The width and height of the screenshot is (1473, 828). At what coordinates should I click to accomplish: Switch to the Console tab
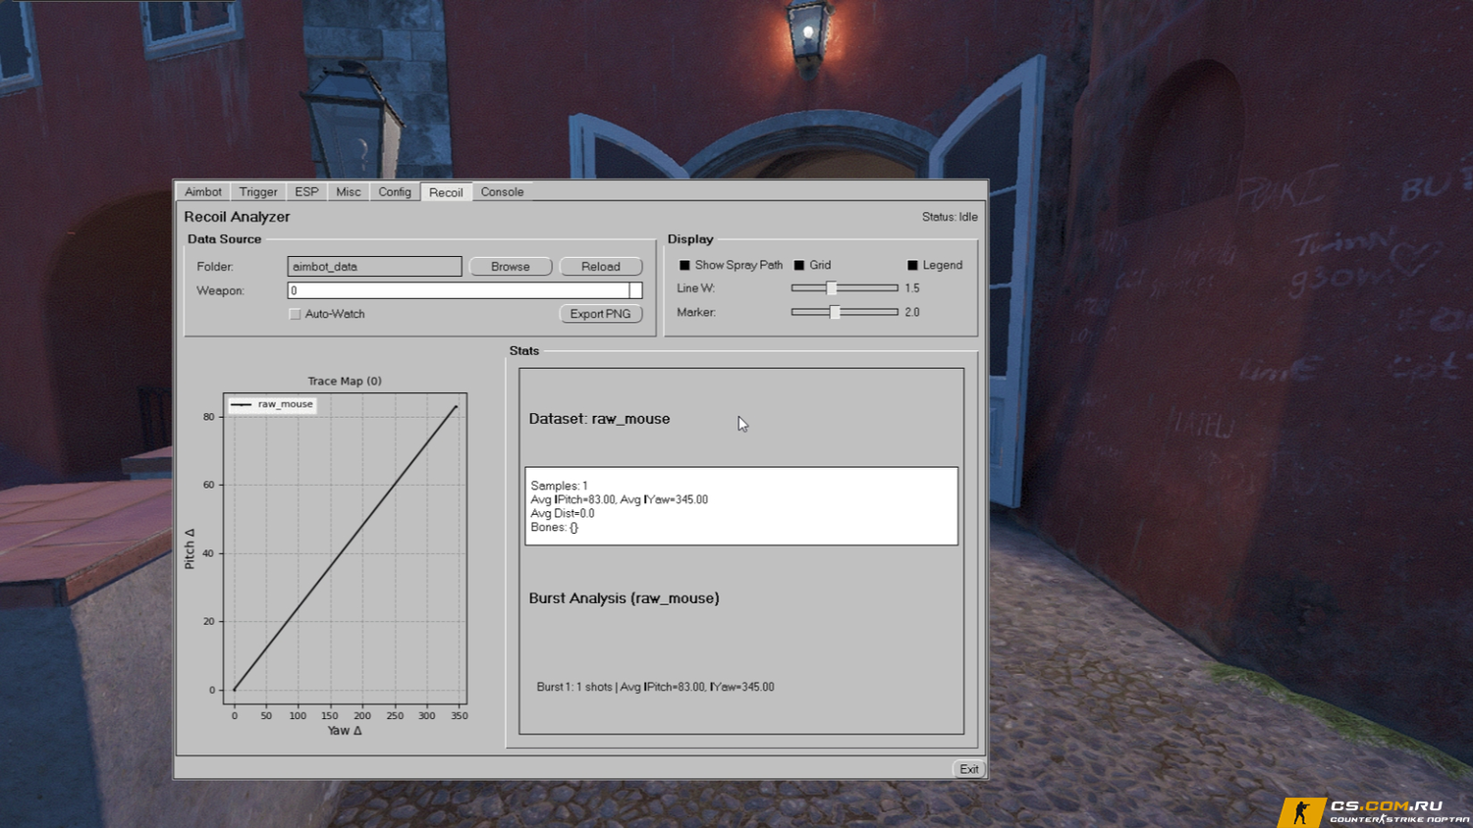(x=502, y=192)
